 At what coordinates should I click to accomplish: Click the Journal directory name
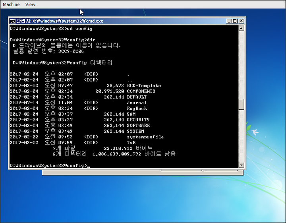(x=137, y=103)
